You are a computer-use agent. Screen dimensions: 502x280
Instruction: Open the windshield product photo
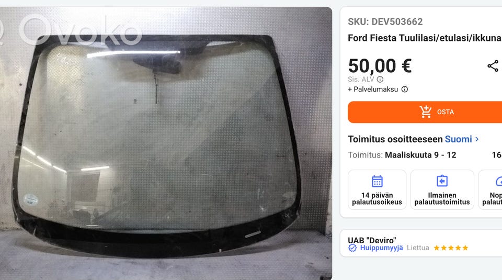click(166, 143)
